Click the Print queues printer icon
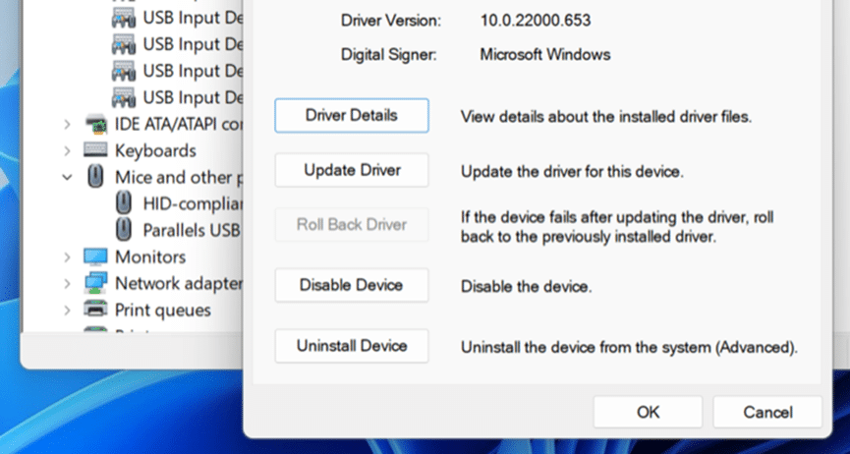Image resolution: width=850 pixels, height=454 pixels. coord(96,310)
